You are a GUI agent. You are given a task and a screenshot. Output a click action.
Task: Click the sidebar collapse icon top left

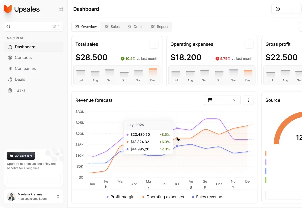click(61, 9)
